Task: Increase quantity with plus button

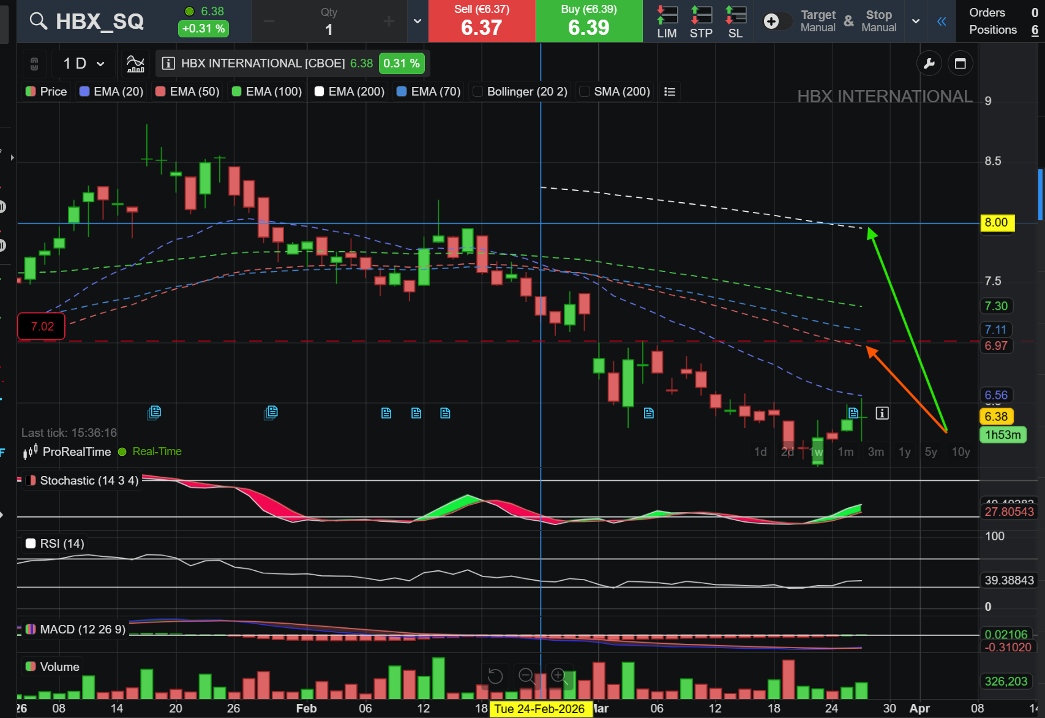Action: (x=389, y=21)
